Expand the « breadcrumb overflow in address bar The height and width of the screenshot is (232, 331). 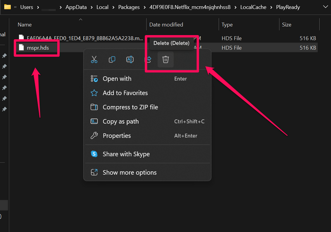15,7
